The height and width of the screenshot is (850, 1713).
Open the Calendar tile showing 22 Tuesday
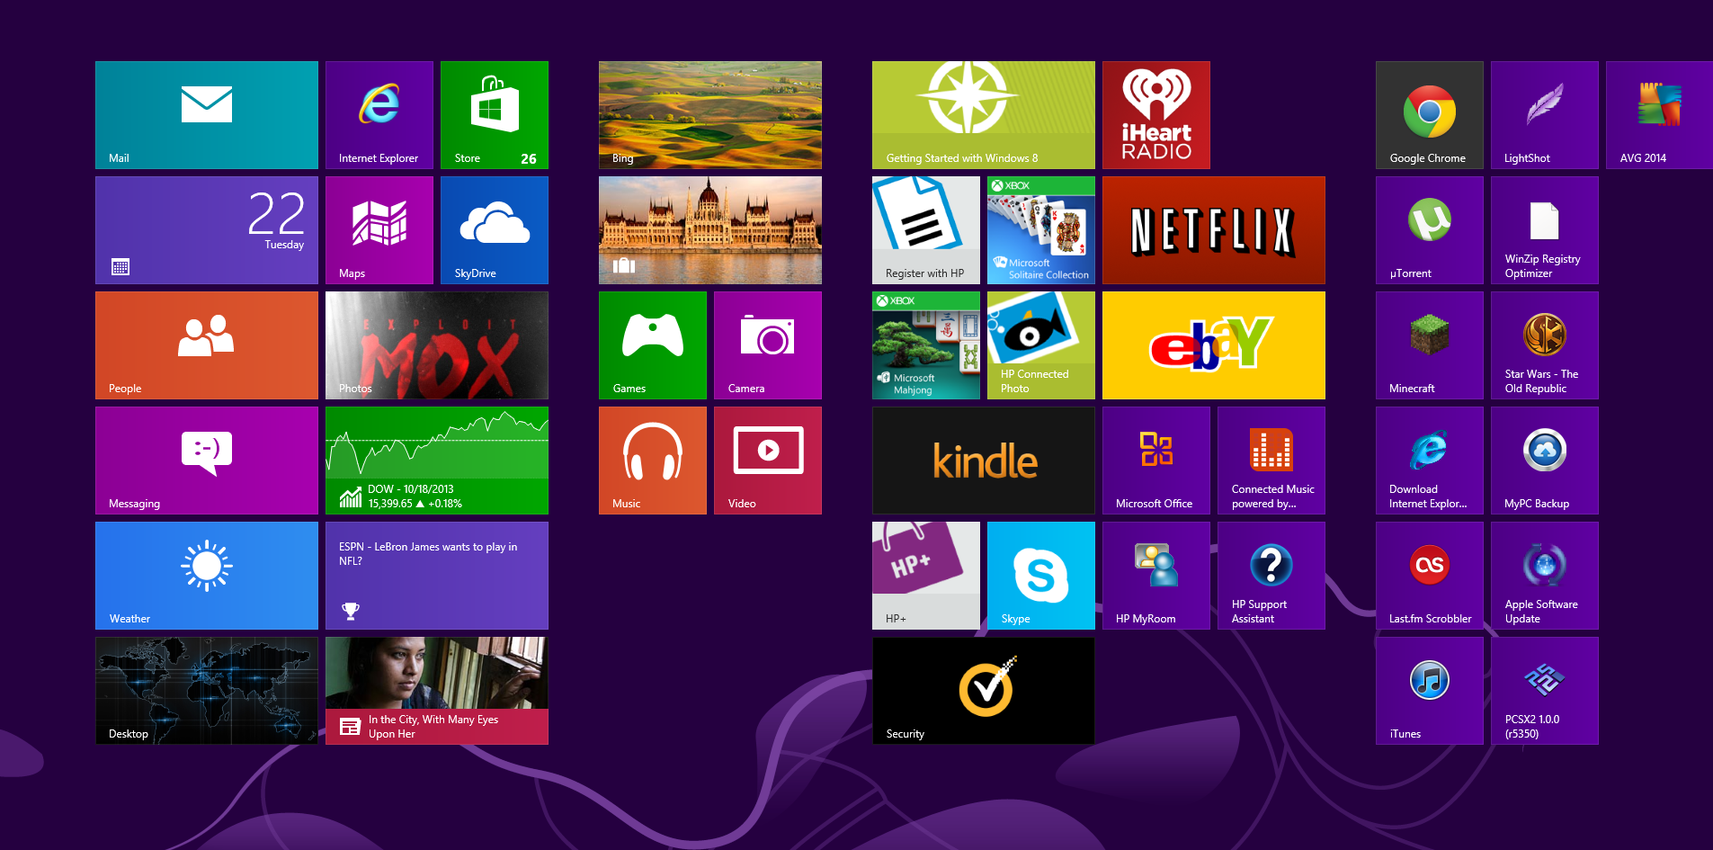[x=206, y=229]
